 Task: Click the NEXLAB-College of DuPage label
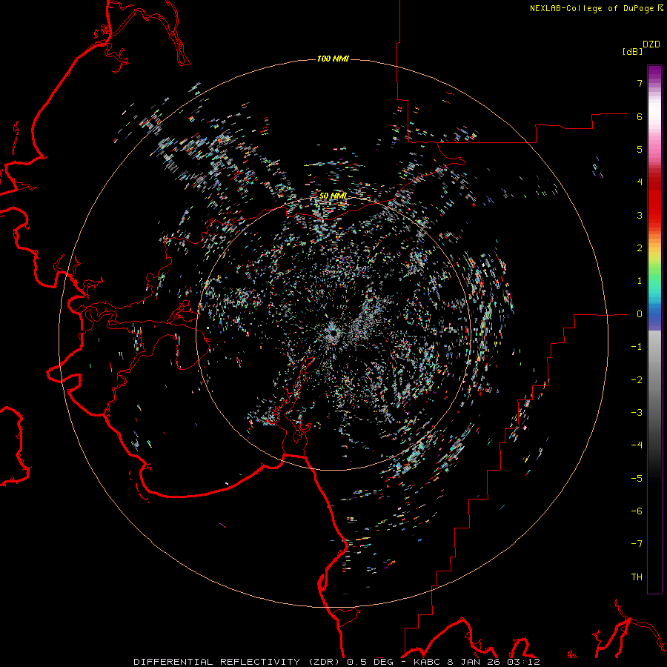(x=593, y=8)
